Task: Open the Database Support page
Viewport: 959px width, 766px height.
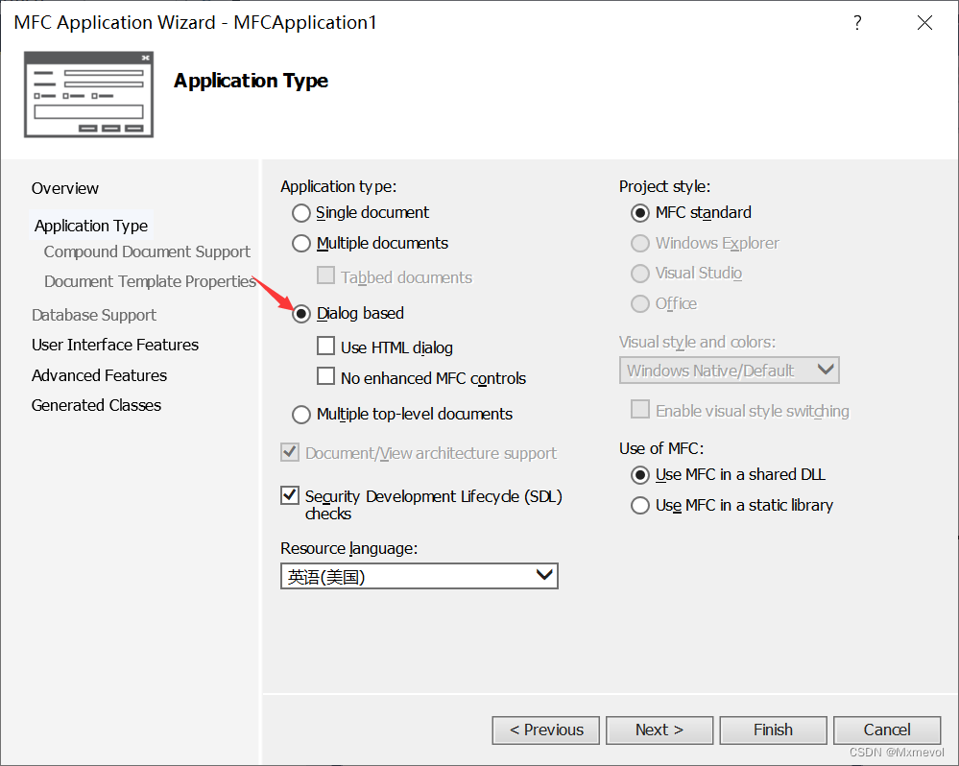Action: pos(93,315)
